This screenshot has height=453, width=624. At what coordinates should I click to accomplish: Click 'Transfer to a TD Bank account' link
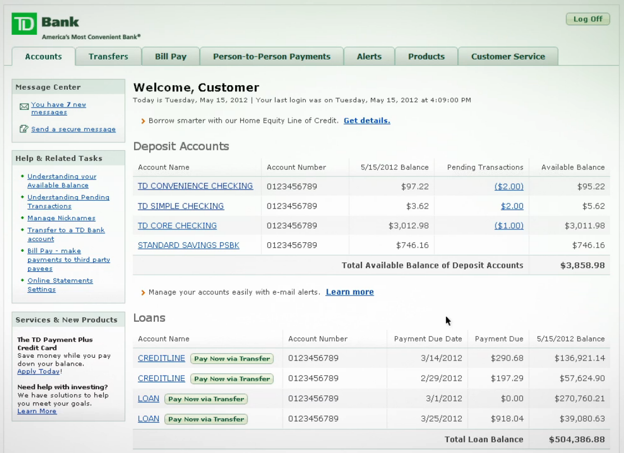(x=66, y=234)
